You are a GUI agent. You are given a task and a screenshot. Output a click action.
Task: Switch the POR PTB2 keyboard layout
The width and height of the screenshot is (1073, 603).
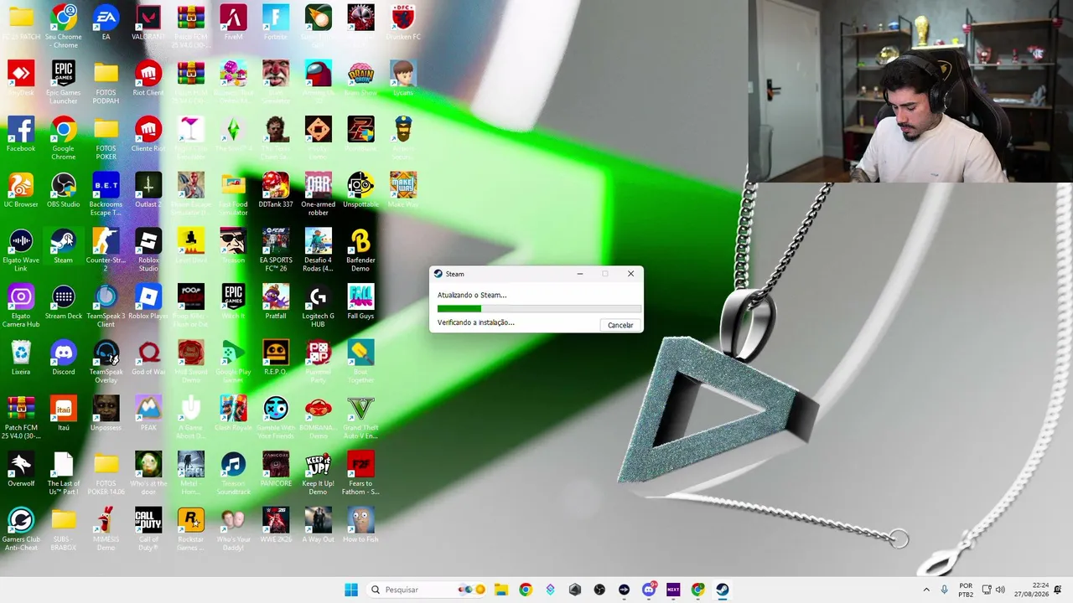click(966, 590)
